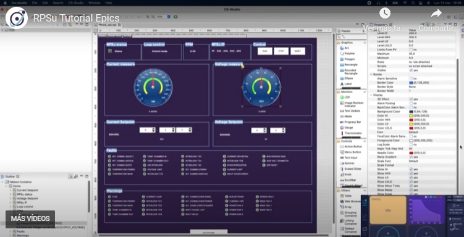Select the Linking Container widget
Image resolution: width=464 pixels, height=237 pixels.
(x=348, y=222)
